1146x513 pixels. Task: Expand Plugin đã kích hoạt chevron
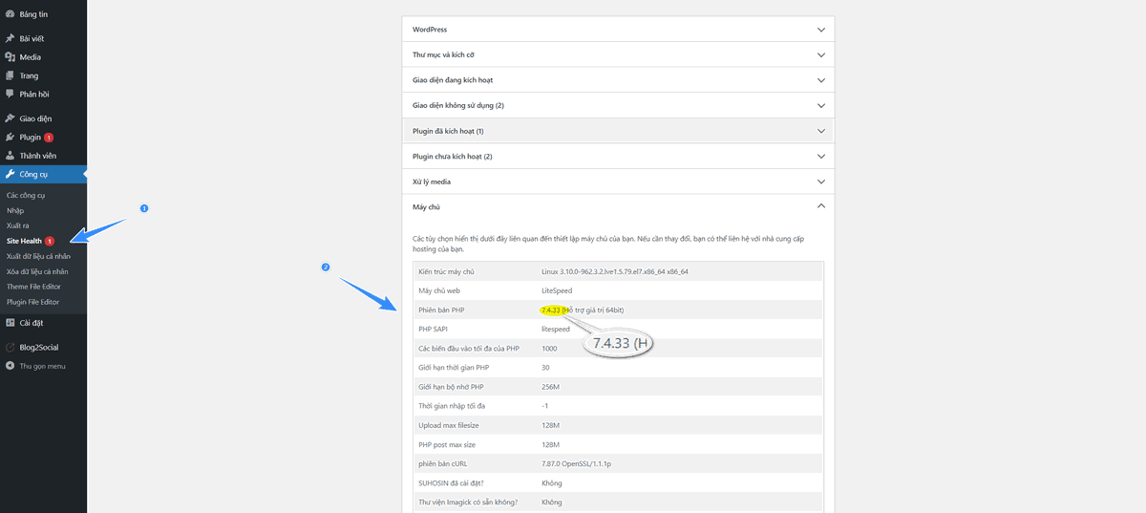point(821,131)
